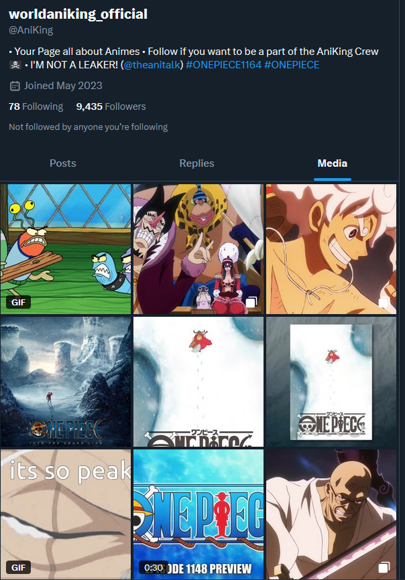The image size is (405, 580).
Task: Open the framed One Piece snow poster thumbnail
Action: 331,382
